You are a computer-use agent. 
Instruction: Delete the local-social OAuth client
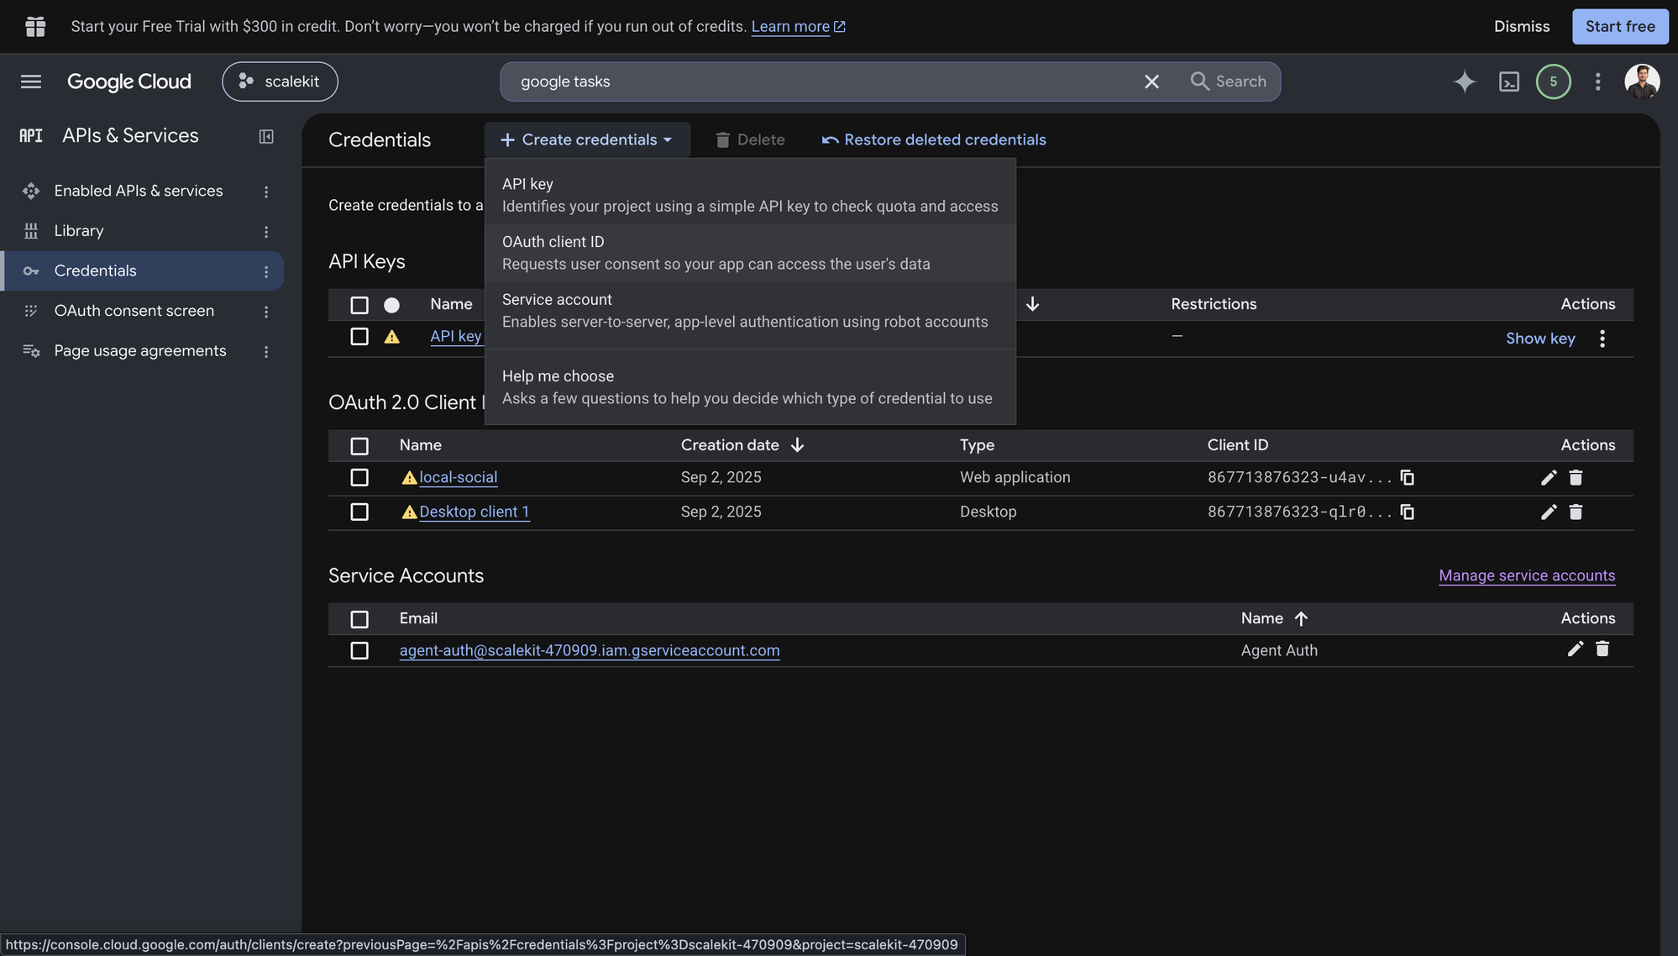point(1576,477)
